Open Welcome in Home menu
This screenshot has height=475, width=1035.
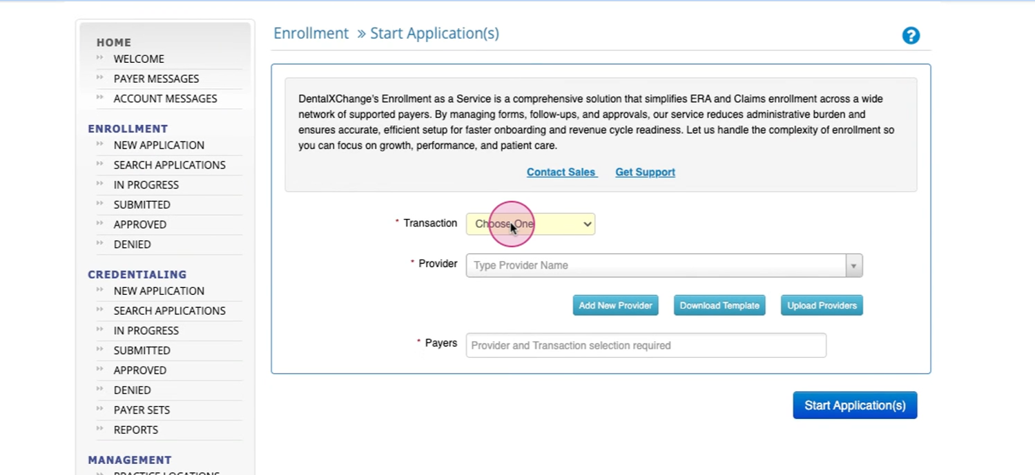click(x=139, y=59)
